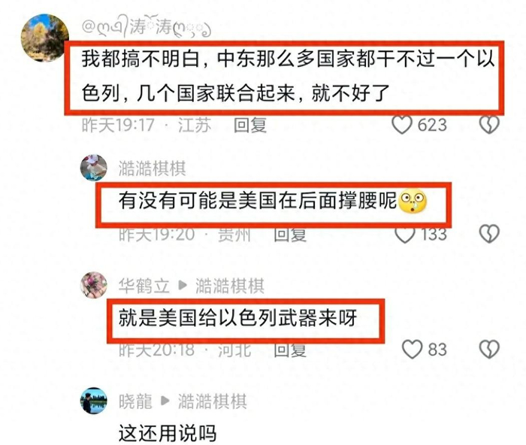Open 涛涛 commenter's avatar
The image size is (526, 445).
point(44,38)
